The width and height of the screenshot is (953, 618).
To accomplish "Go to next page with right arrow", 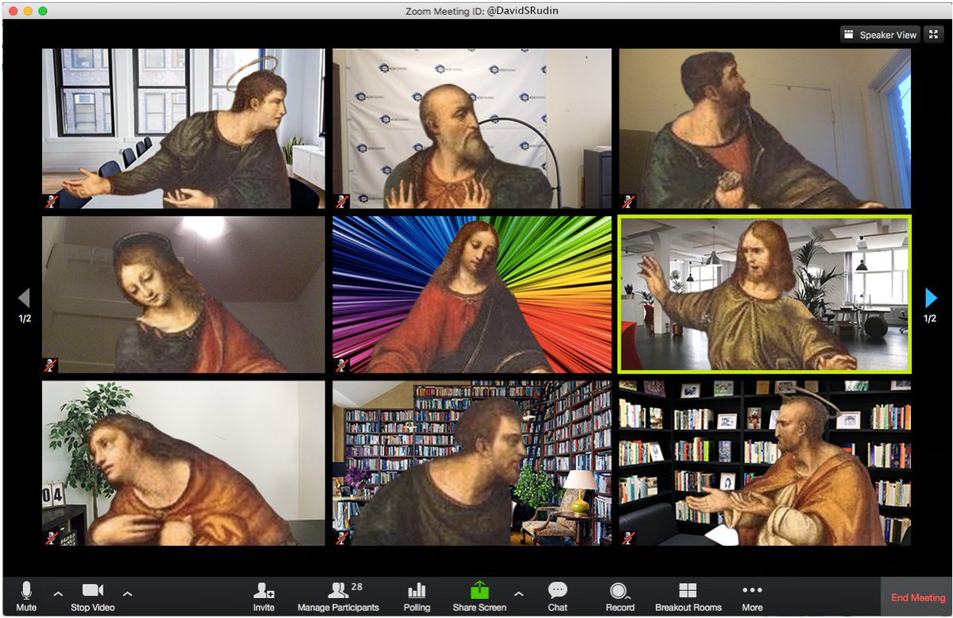I will pyautogui.click(x=932, y=298).
